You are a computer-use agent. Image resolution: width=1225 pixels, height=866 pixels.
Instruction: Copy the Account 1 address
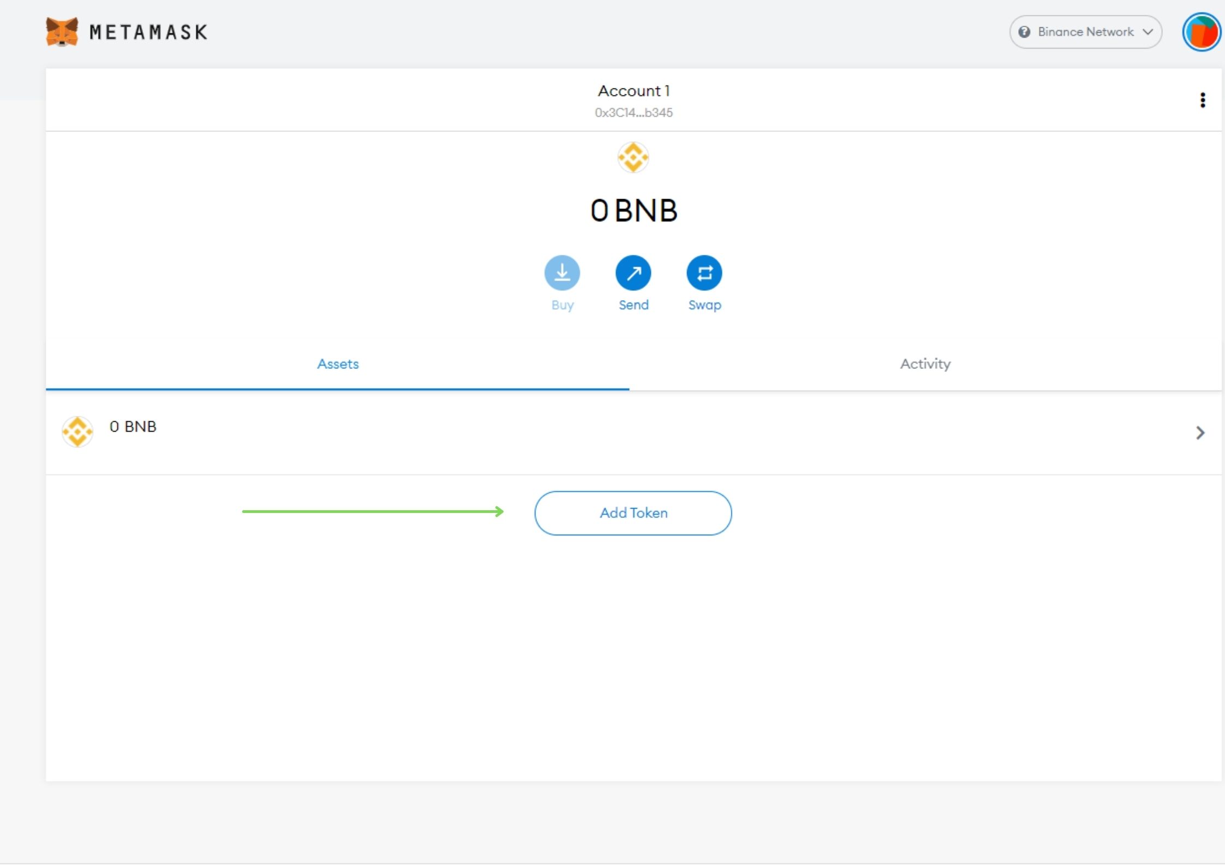[x=634, y=101]
